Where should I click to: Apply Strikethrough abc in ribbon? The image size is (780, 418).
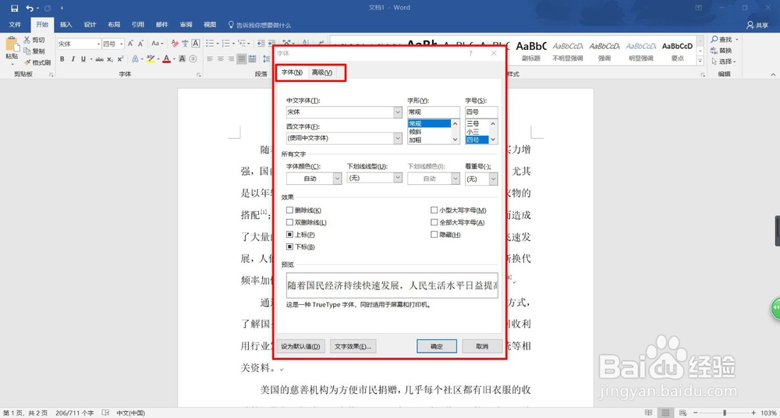click(x=100, y=59)
